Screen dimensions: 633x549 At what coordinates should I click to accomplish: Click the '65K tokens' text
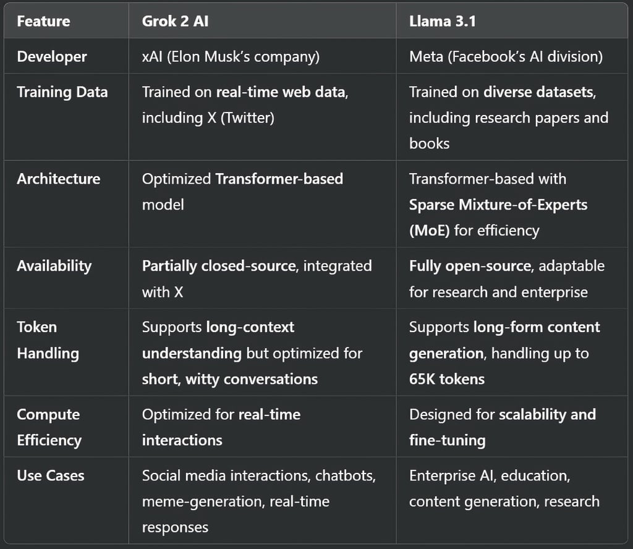click(x=447, y=379)
